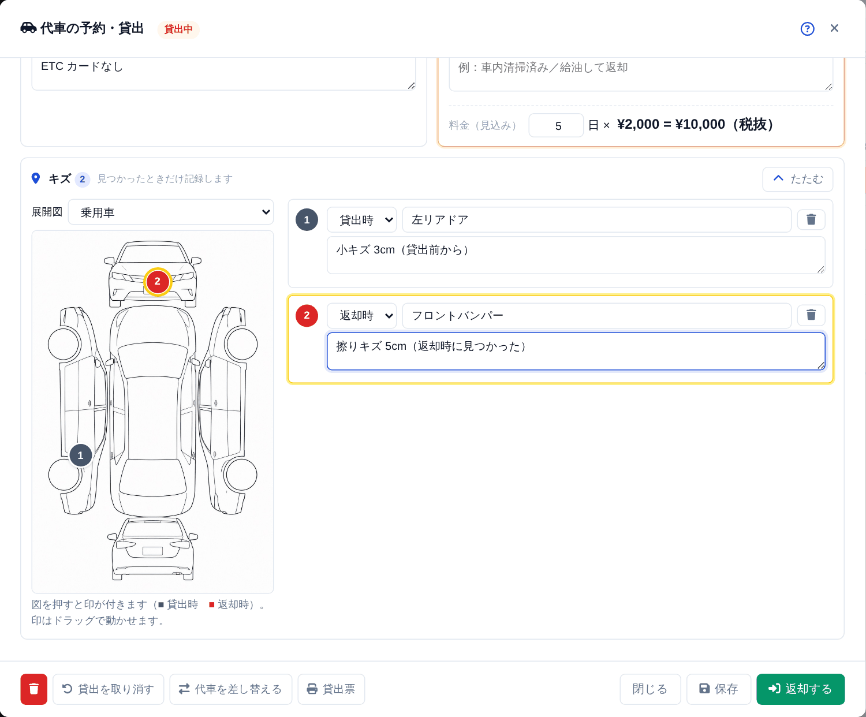This screenshot has width=866, height=717.
Task: Save with the 保存 button
Action: pos(719,689)
